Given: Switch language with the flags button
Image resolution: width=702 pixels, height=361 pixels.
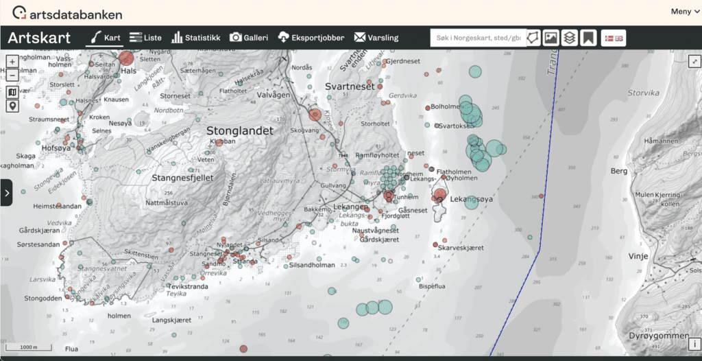Looking at the screenshot, I should pos(612,38).
